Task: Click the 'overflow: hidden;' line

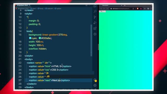Action: [x=38, y=49]
